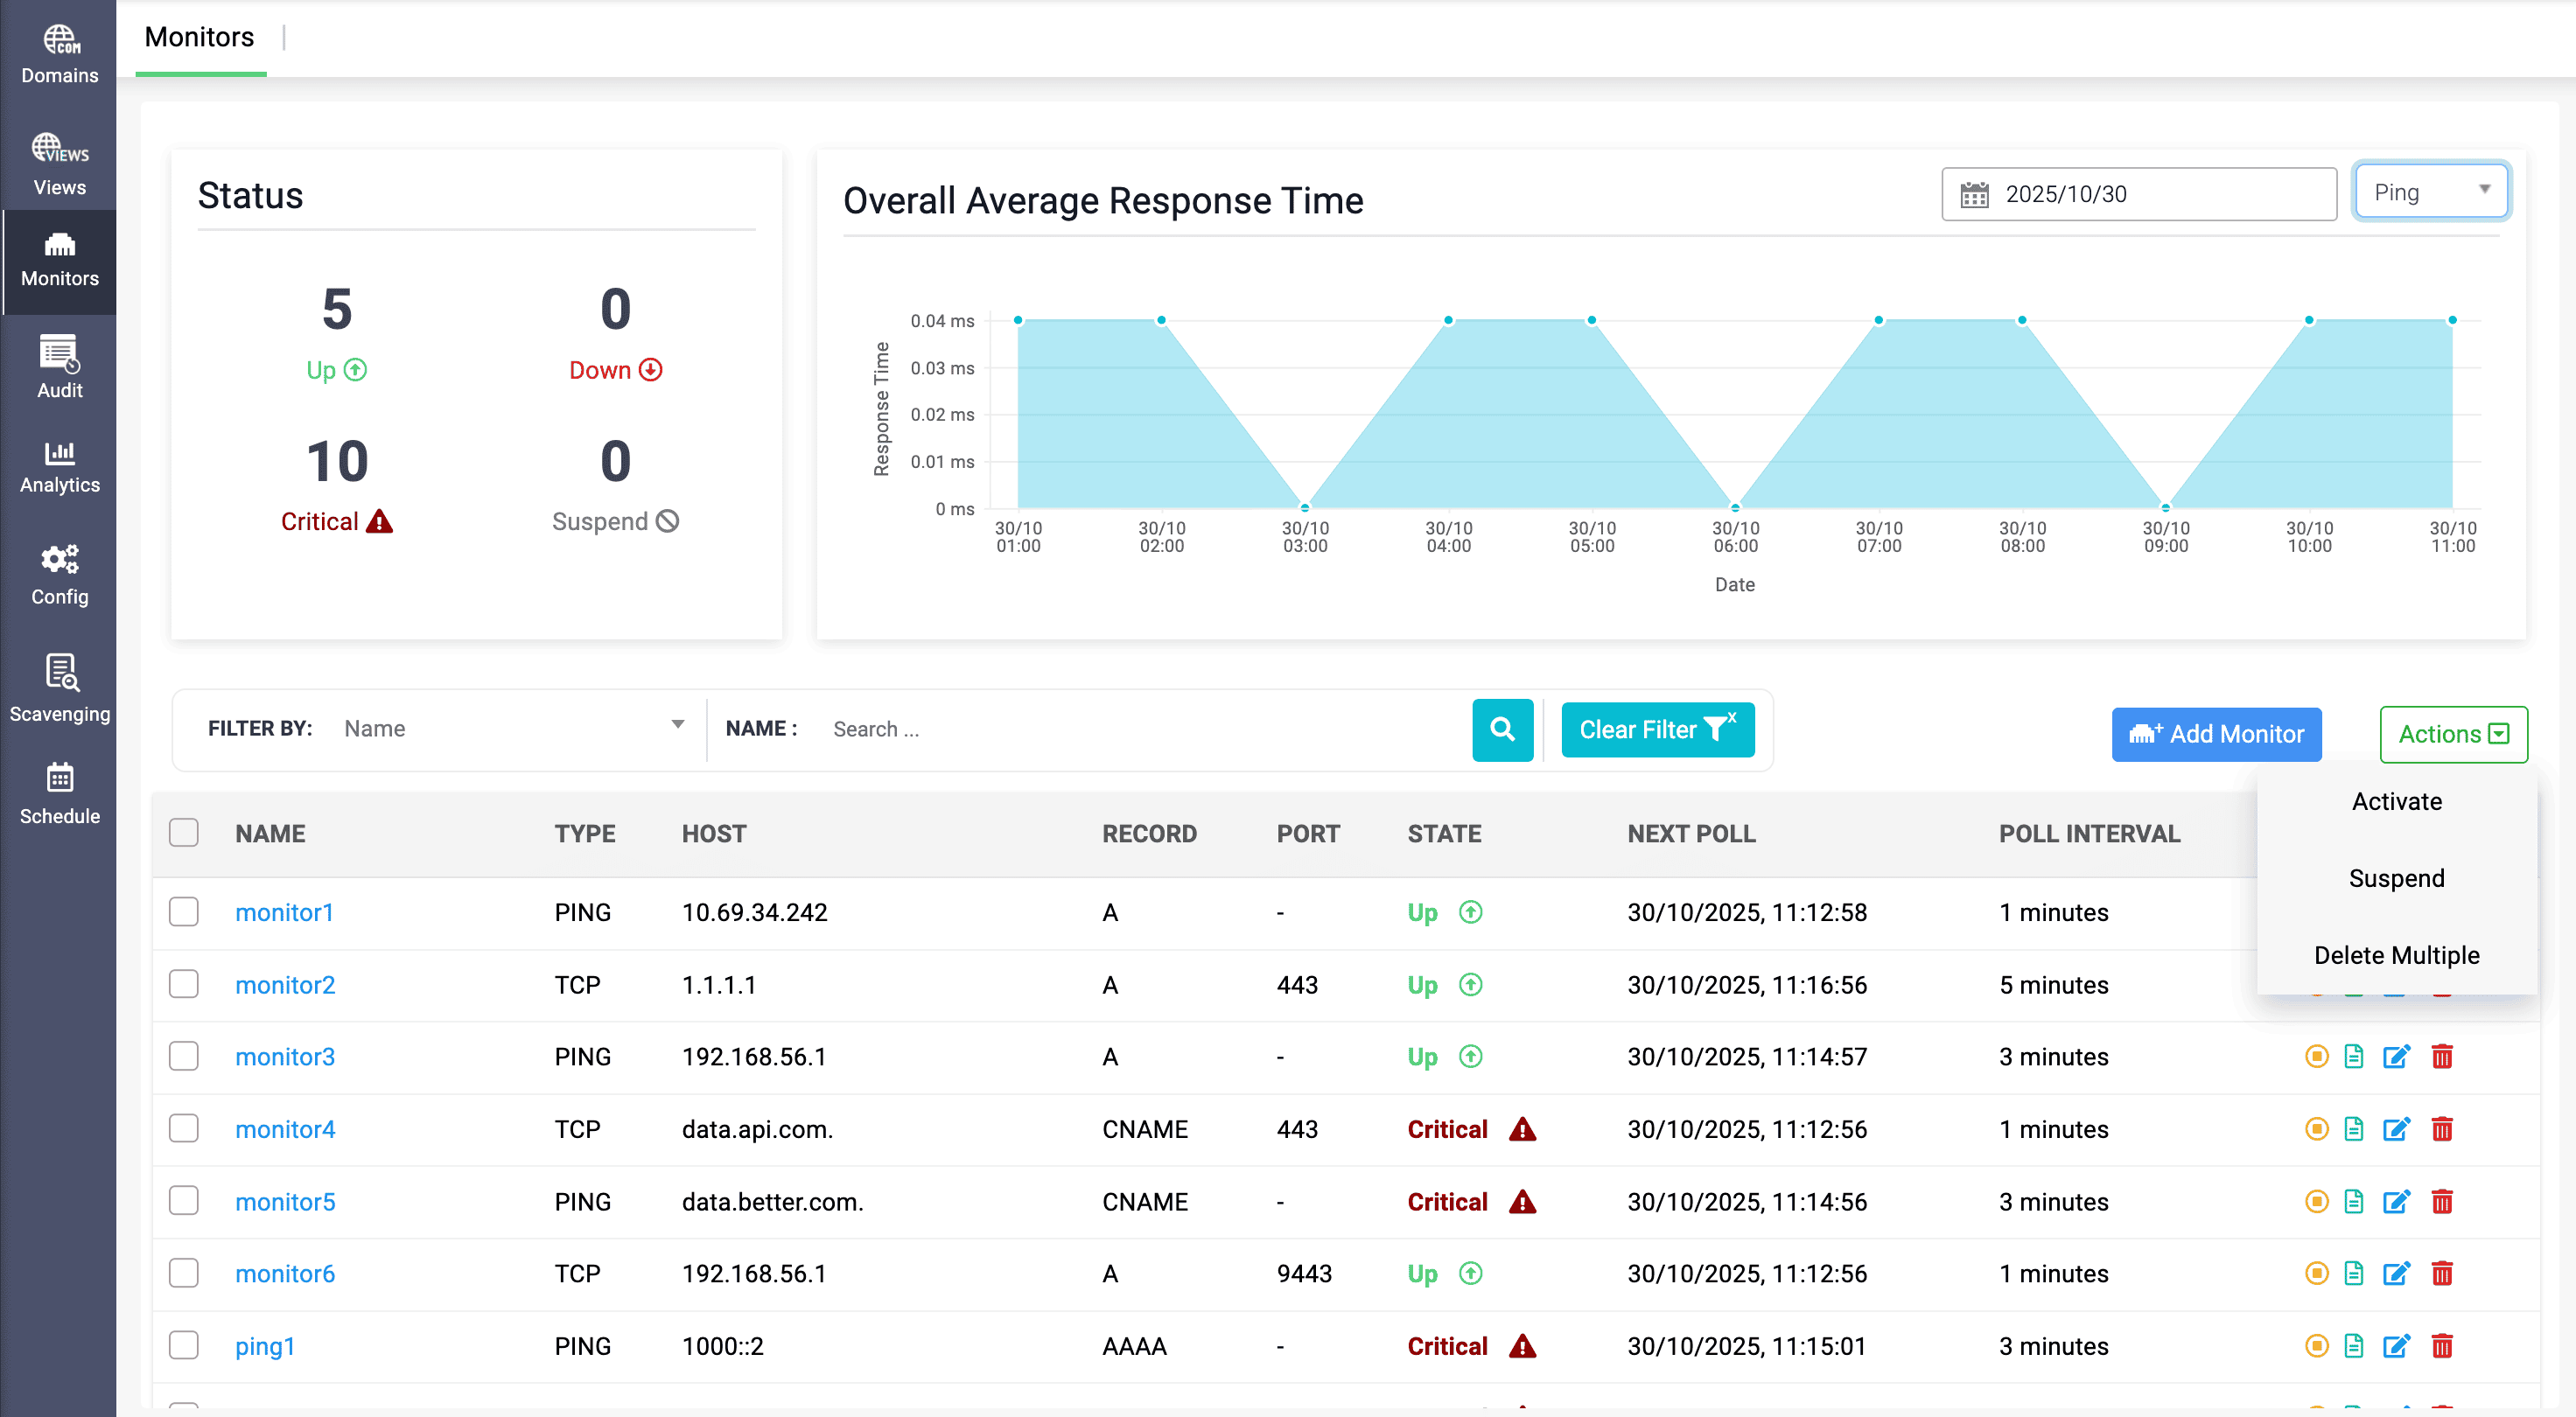Suspend monitor4 using orange stop icon
This screenshot has height=1417, width=2576.
pos(2316,1129)
